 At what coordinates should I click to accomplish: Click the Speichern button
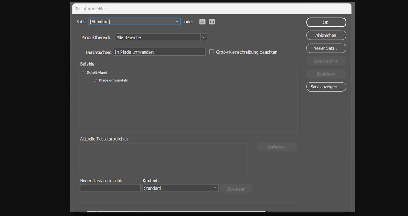pyautogui.click(x=326, y=74)
